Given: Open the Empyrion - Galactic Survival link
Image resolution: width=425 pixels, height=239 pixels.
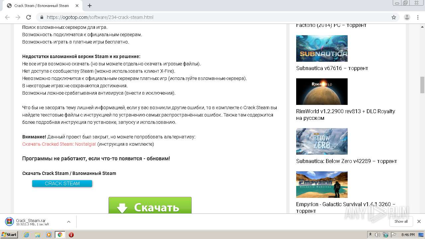Looking at the screenshot, I should click(x=346, y=207).
